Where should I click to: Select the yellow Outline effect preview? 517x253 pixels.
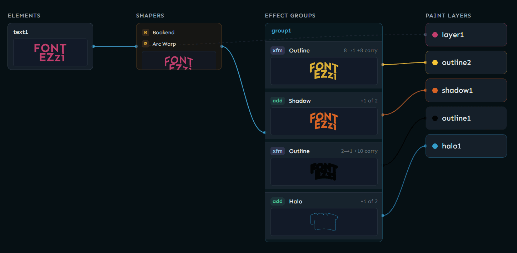click(324, 71)
